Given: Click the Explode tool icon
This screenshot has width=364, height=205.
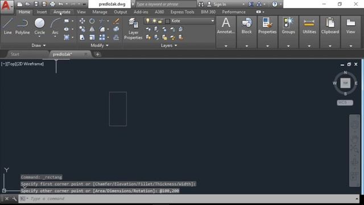Looking at the screenshot, I should [x=116, y=29].
